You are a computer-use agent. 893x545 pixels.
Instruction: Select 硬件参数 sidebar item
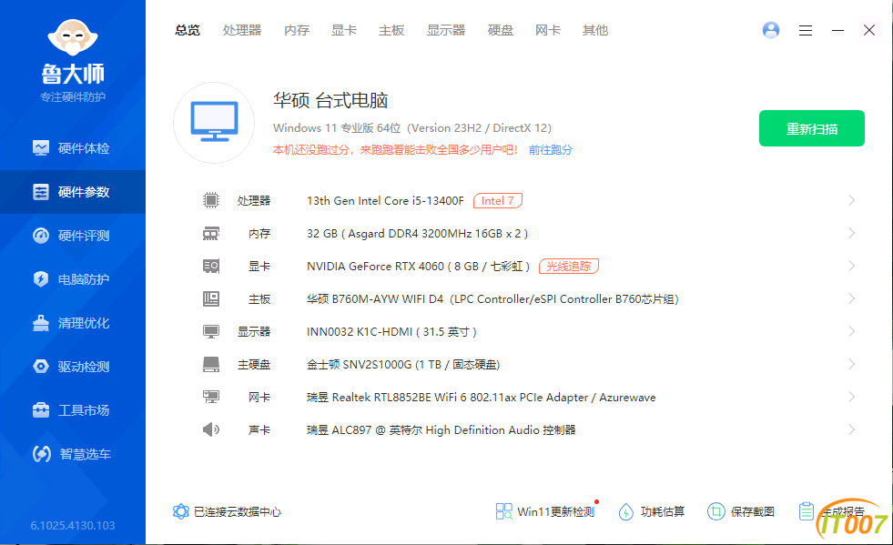pos(72,192)
